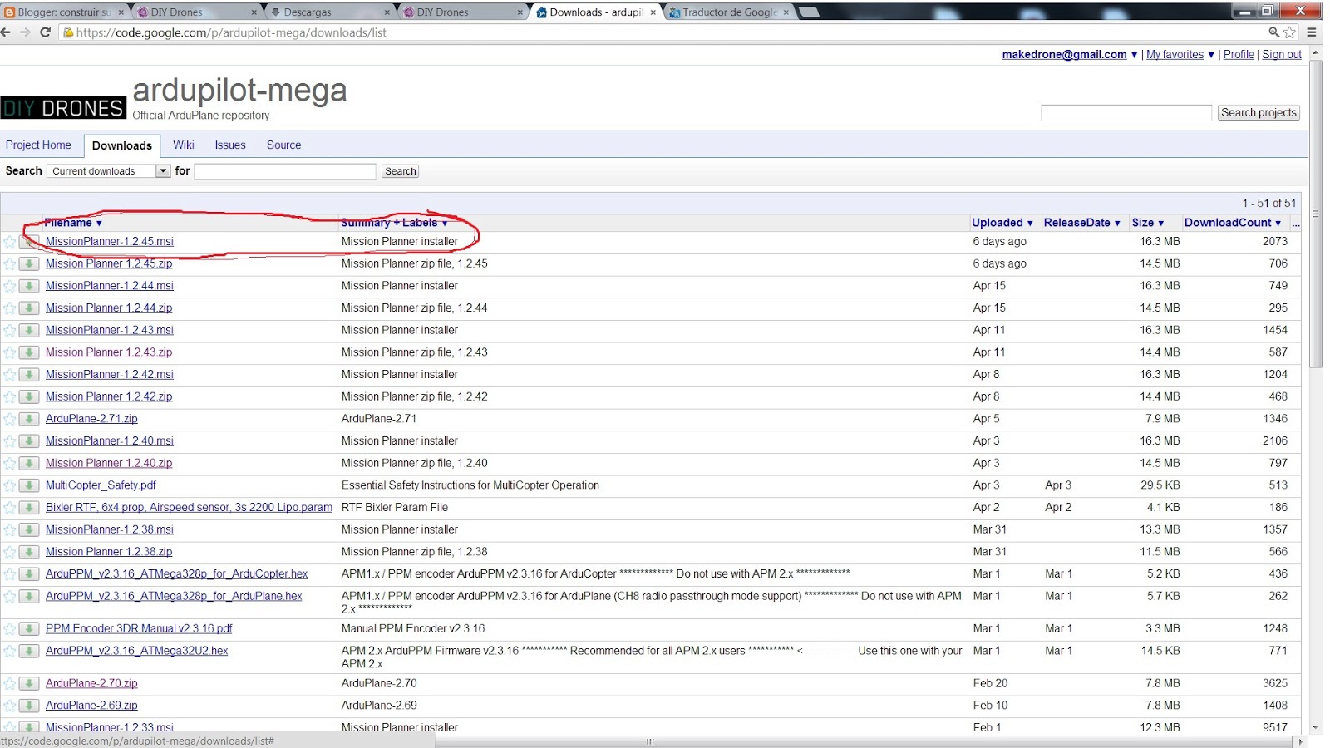
Task: Click the download arrow icon for PPM Encoder 3DR Manual
Action: click(29, 629)
